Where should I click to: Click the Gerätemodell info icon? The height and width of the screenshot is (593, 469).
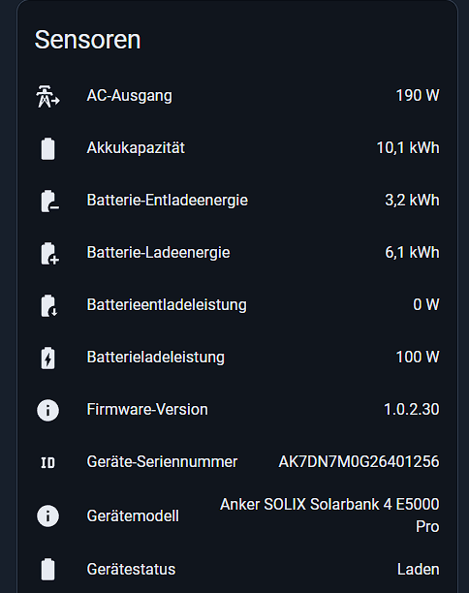(x=47, y=515)
